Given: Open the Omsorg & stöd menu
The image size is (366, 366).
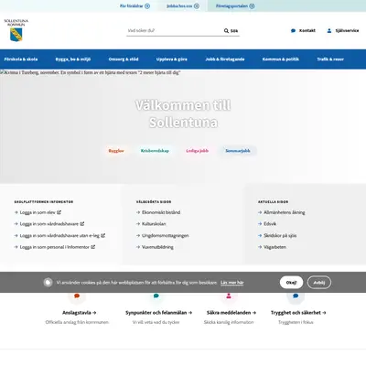Looking at the screenshot, I should [124, 59].
